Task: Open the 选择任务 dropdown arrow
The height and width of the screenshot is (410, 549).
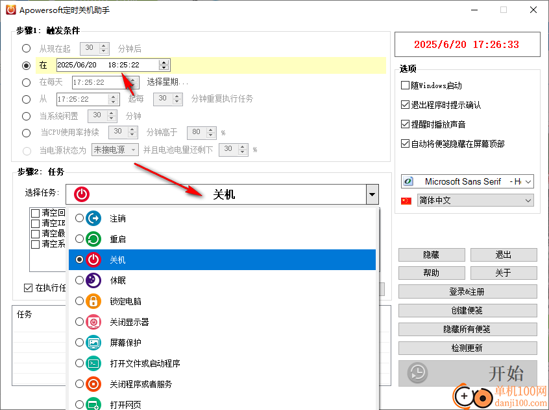Action: (x=372, y=194)
